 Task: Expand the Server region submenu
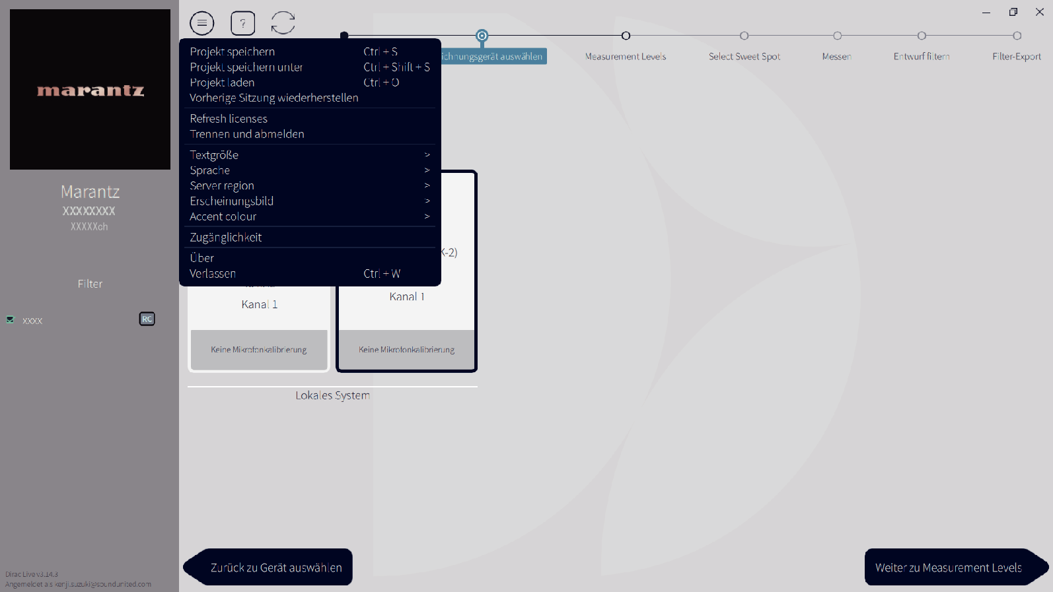[x=310, y=185]
